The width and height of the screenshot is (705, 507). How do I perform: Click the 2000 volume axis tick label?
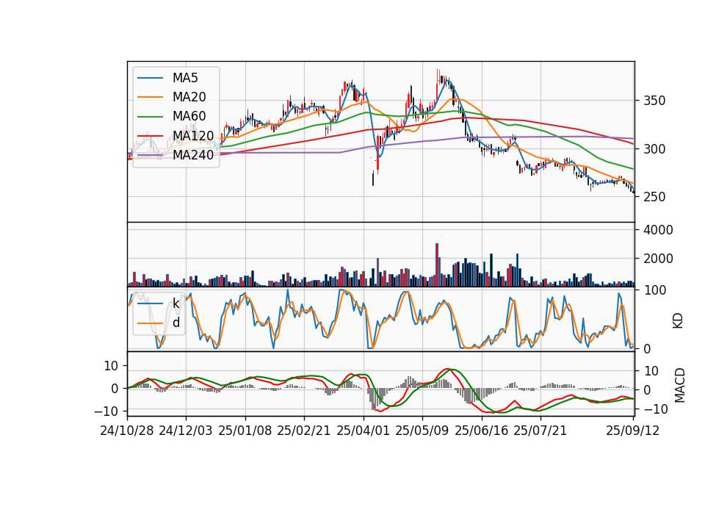tap(658, 259)
